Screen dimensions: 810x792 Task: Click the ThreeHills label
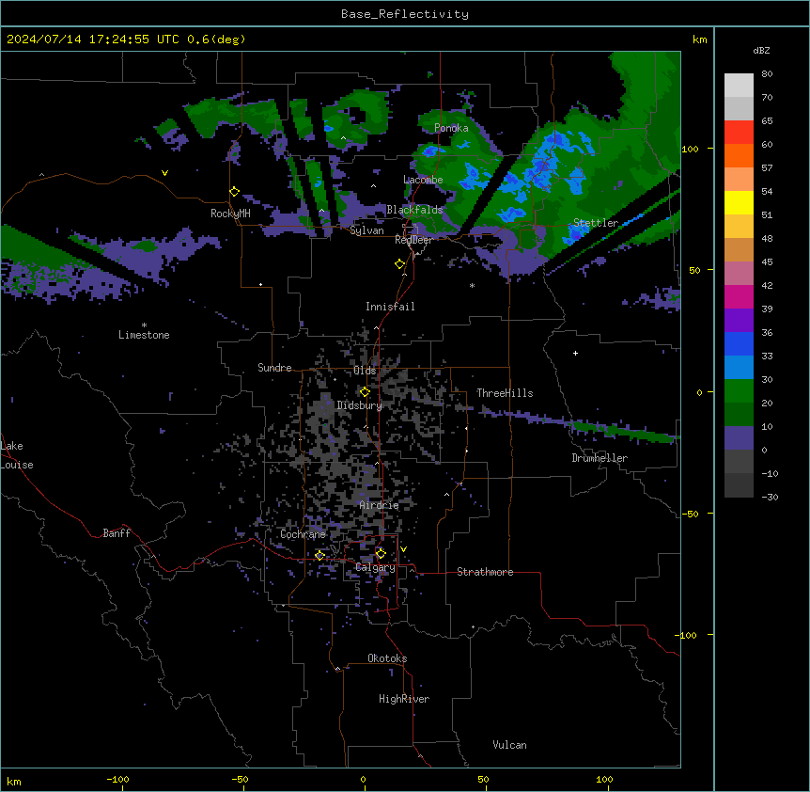pos(505,393)
